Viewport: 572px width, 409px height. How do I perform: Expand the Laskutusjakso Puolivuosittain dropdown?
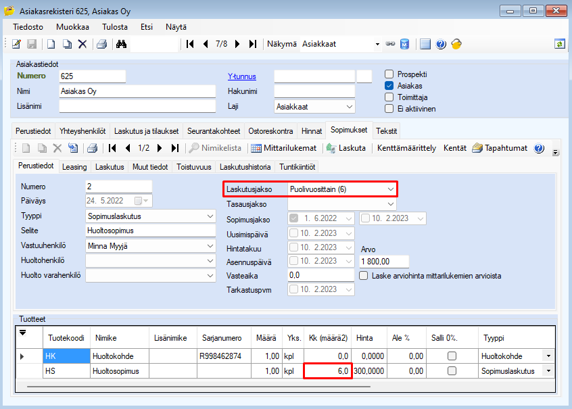[391, 189]
